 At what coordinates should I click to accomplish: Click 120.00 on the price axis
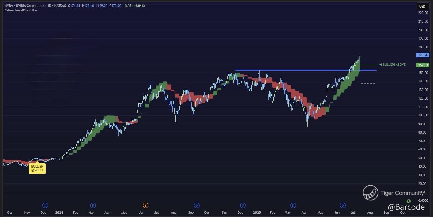tap(423, 98)
